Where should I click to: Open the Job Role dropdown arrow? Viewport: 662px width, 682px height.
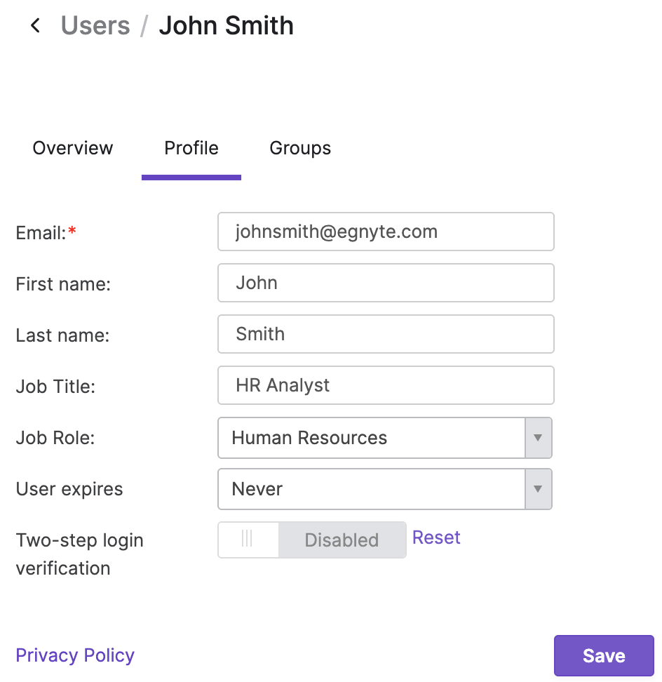pyautogui.click(x=539, y=438)
